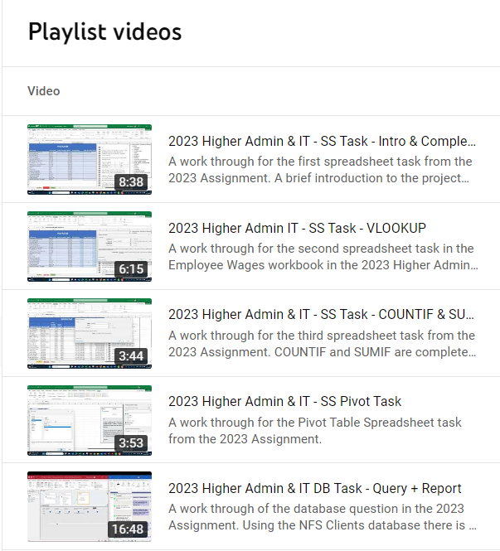Click the 3:53 duration badge
500x551 pixels.
[x=131, y=443]
